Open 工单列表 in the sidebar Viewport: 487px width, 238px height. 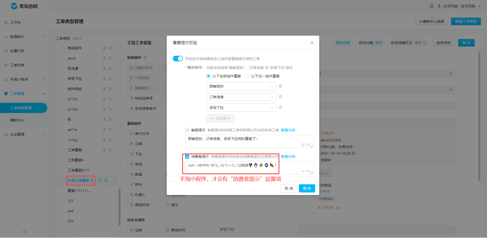17,65
